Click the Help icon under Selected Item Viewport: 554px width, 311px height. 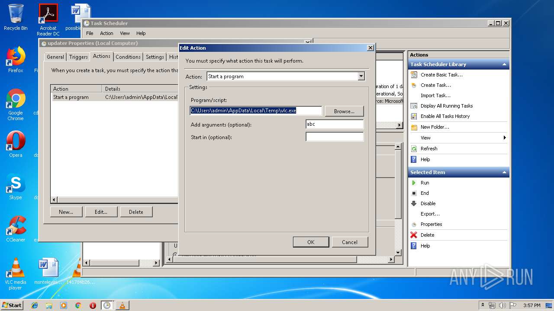point(414,246)
